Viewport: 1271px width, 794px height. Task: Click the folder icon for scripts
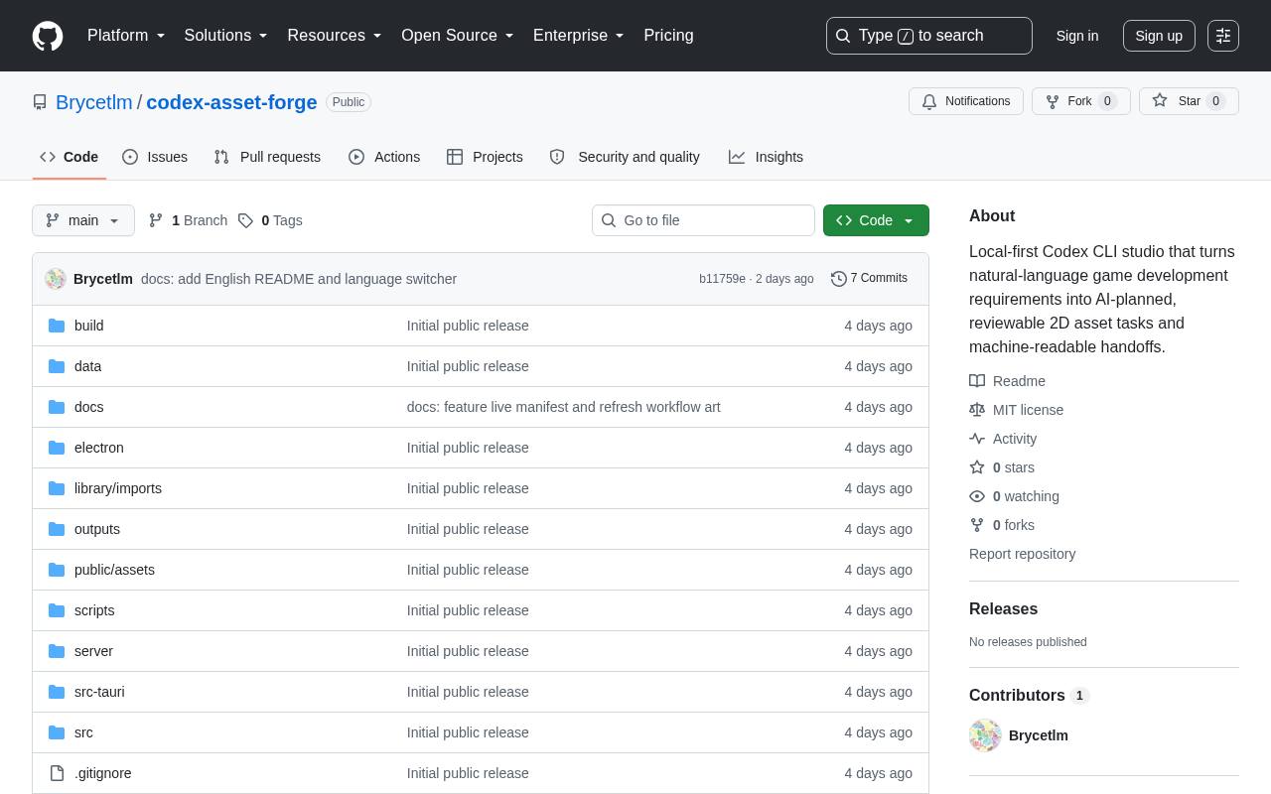[x=57, y=610]
